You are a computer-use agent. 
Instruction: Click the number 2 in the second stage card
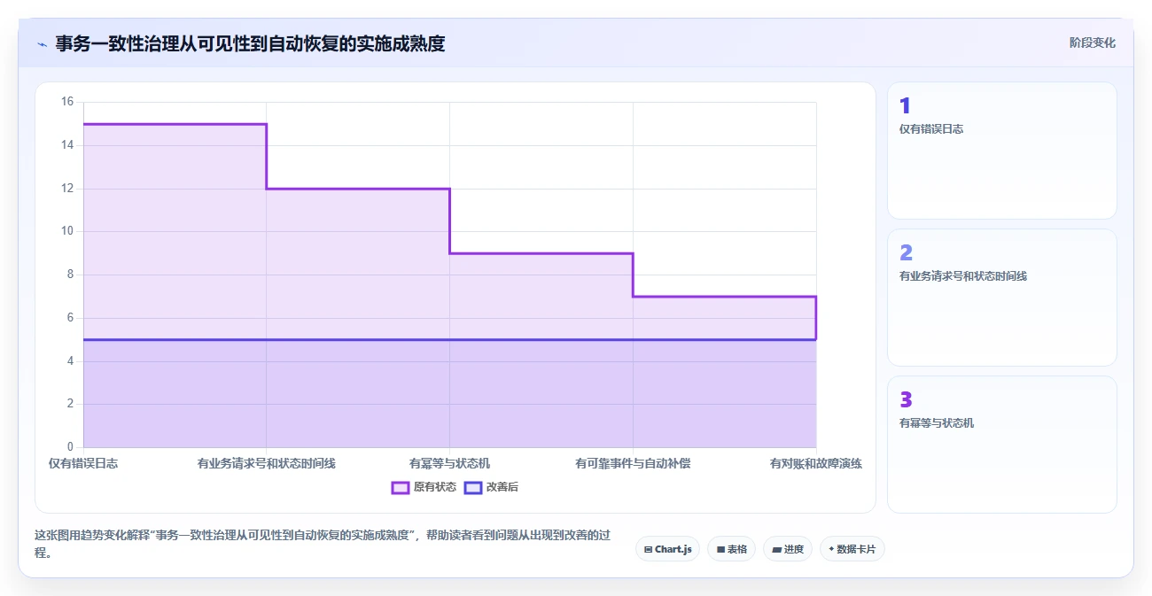pyautogui.click(x=906, y=253)
